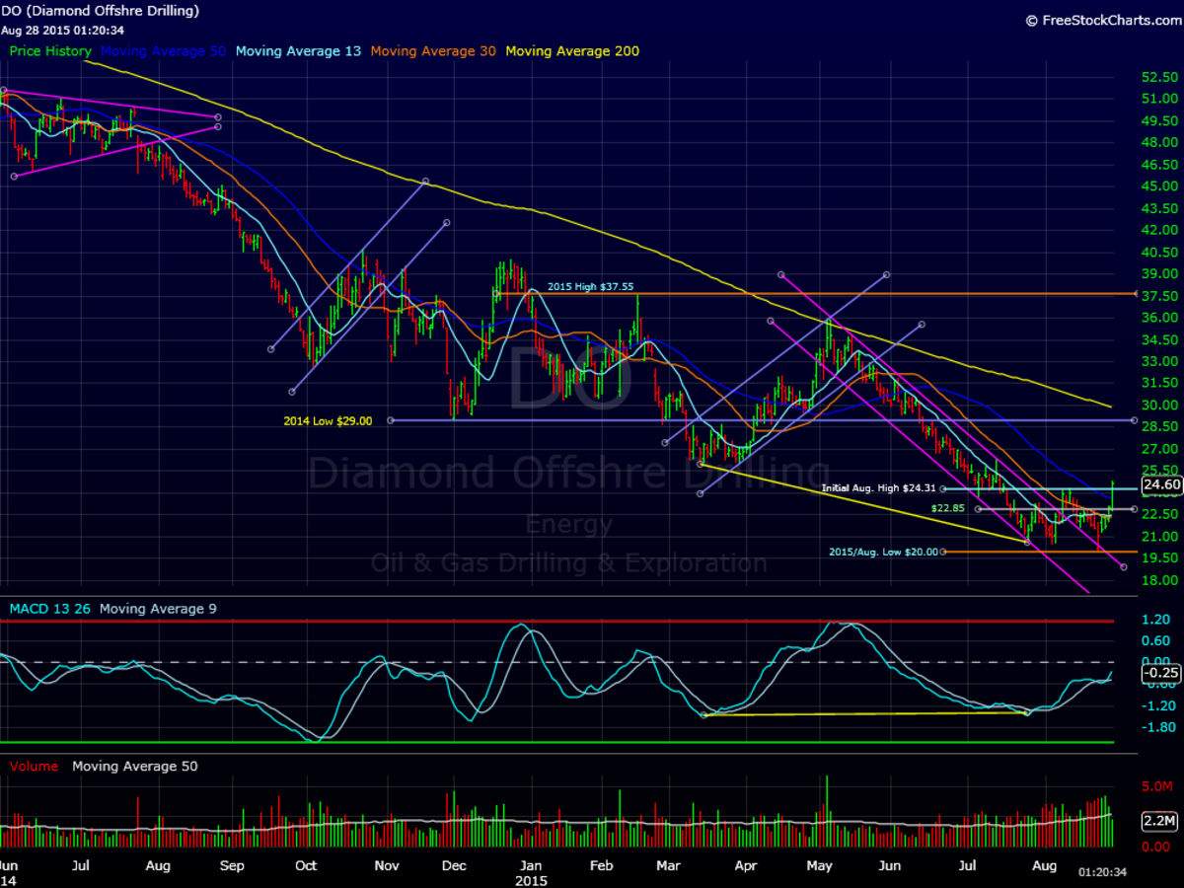Click the current price tag 24.60
Image resolution: width=1184 pixels, height=888 pixels.
click(1161, 485)
